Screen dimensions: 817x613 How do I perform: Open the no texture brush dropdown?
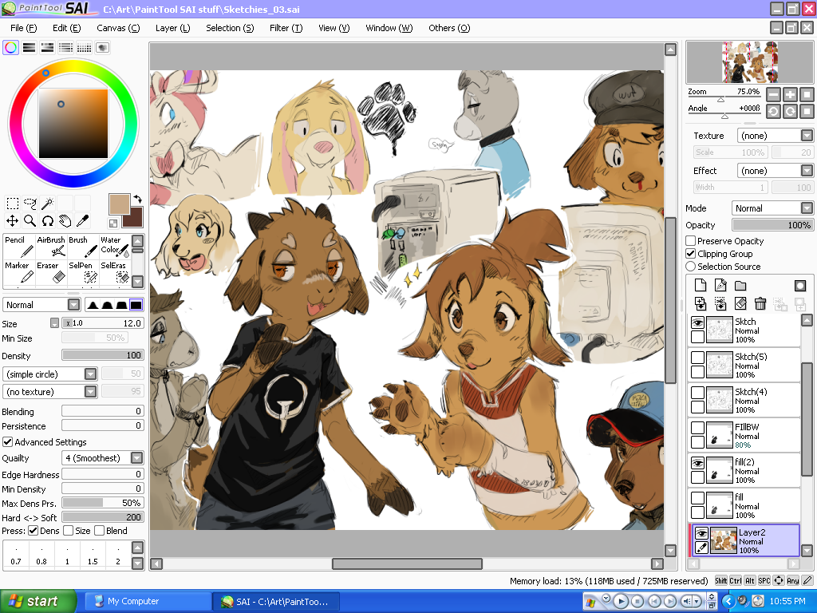coord(50,391)
